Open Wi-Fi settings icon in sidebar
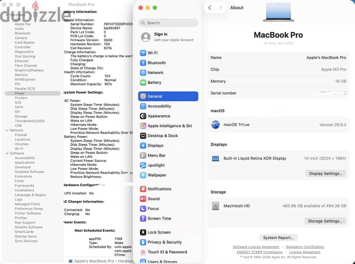The width and height of the screenshot is (355, 264). tap(143, 53)
